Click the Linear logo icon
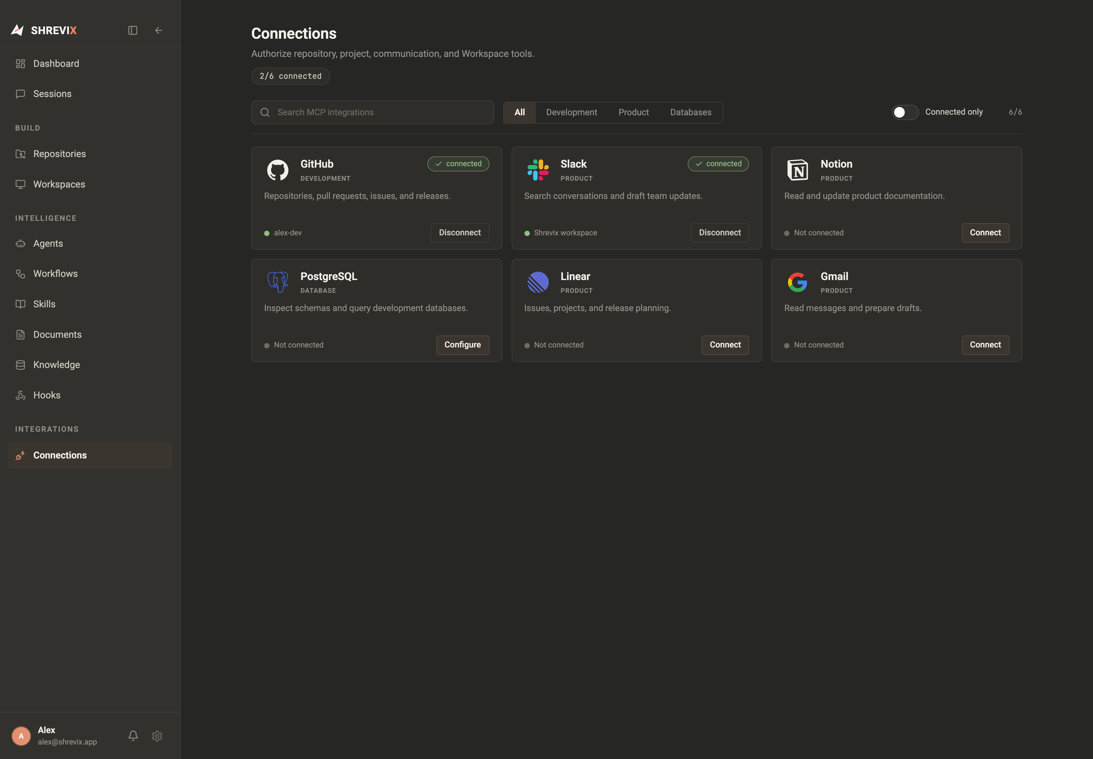This screenshot has width=1093, height=759. pos(538,283)
